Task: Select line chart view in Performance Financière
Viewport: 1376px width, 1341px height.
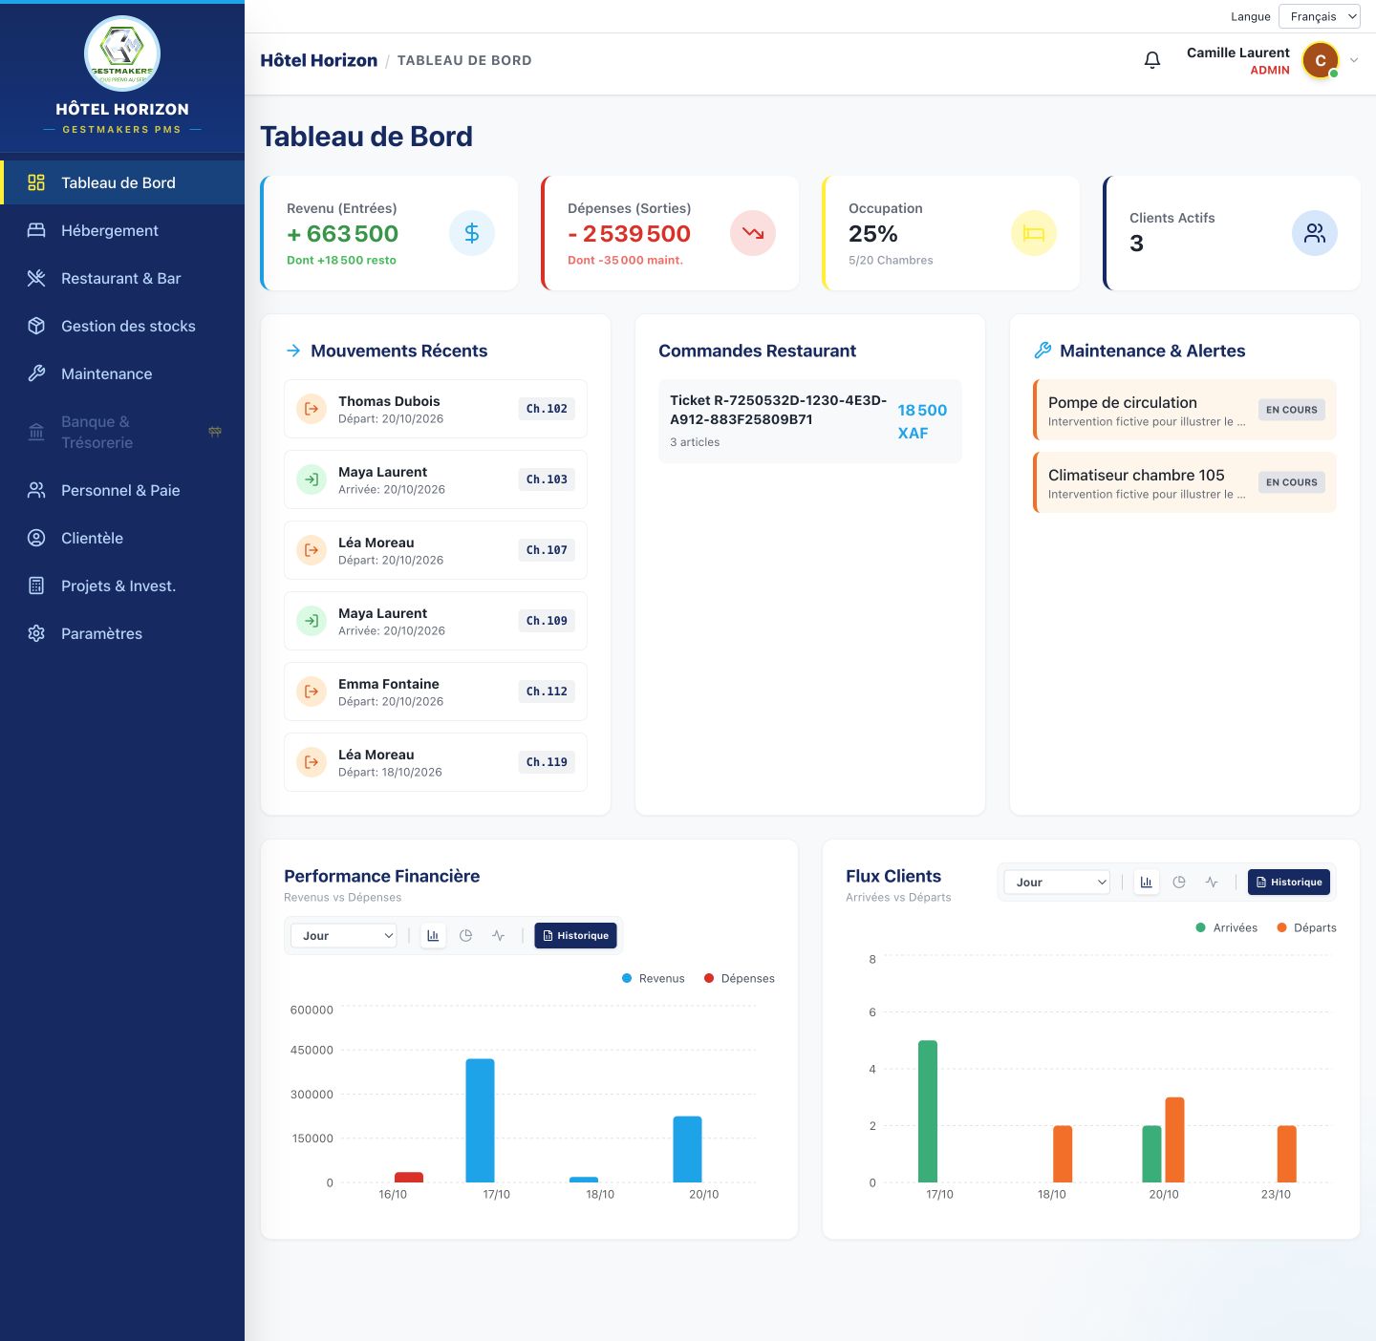Action: point(498,936)
